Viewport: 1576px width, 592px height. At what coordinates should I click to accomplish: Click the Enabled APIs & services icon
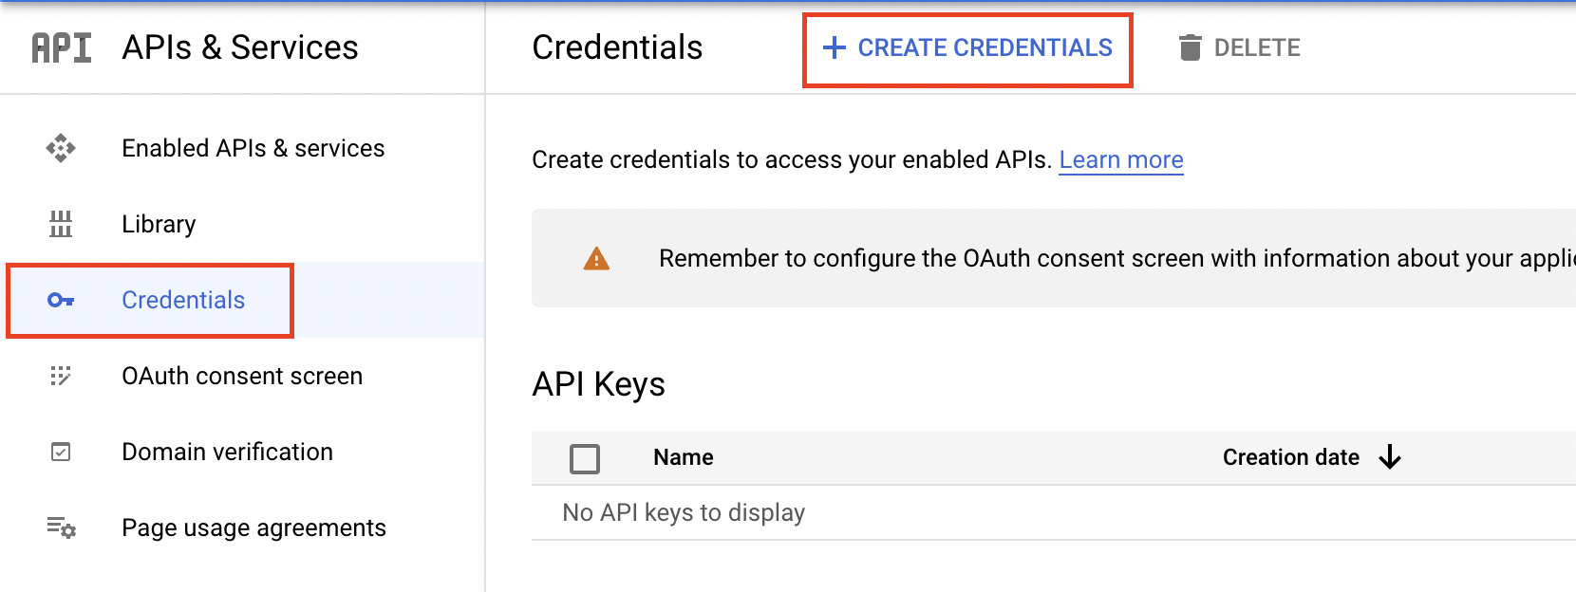point(62,148)
